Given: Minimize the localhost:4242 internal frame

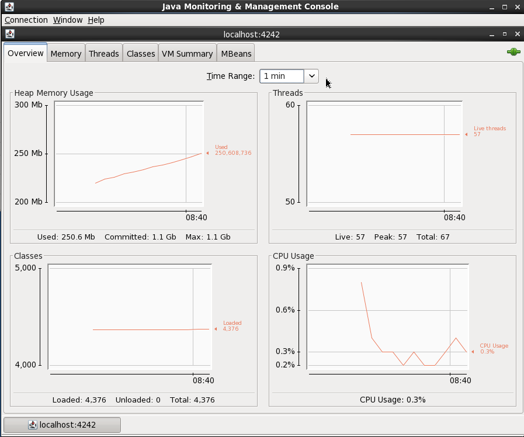Looking at the screenshot, I should click(493, 34).
